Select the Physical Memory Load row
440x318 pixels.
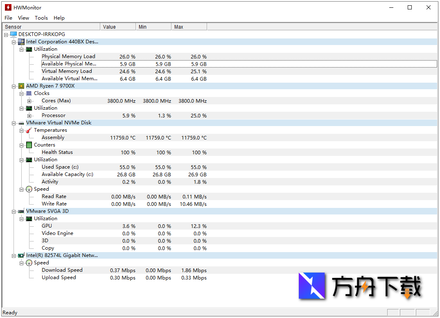68,56
